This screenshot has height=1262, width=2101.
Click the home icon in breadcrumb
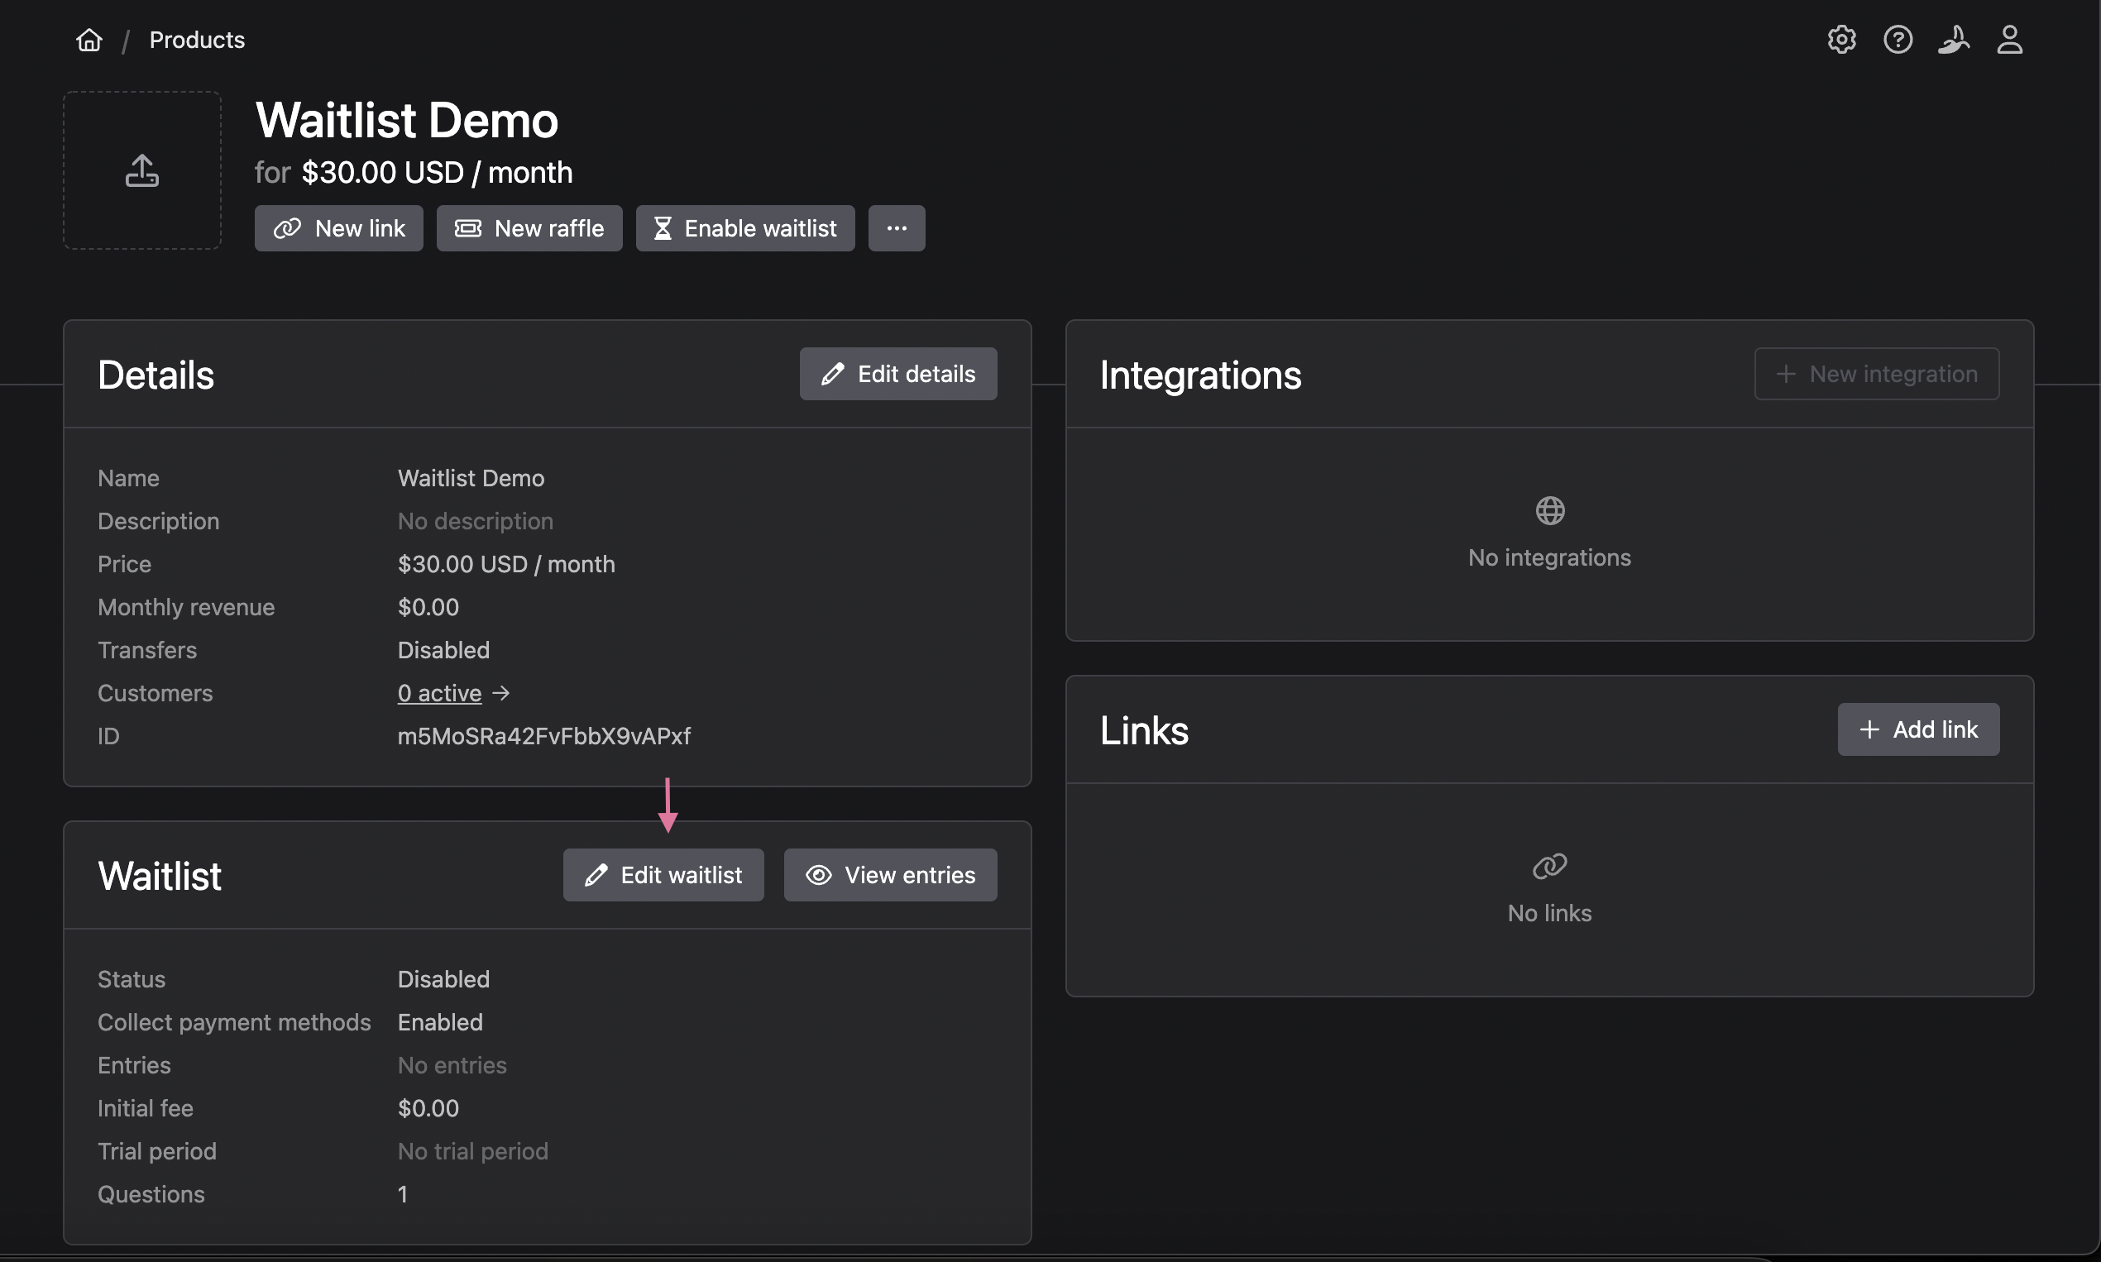[x=89, y=40]
